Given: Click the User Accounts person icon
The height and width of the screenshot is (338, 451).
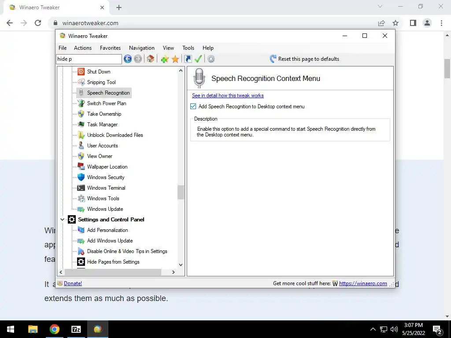Looking at the screenshot, I should click(x=81, y=145).
